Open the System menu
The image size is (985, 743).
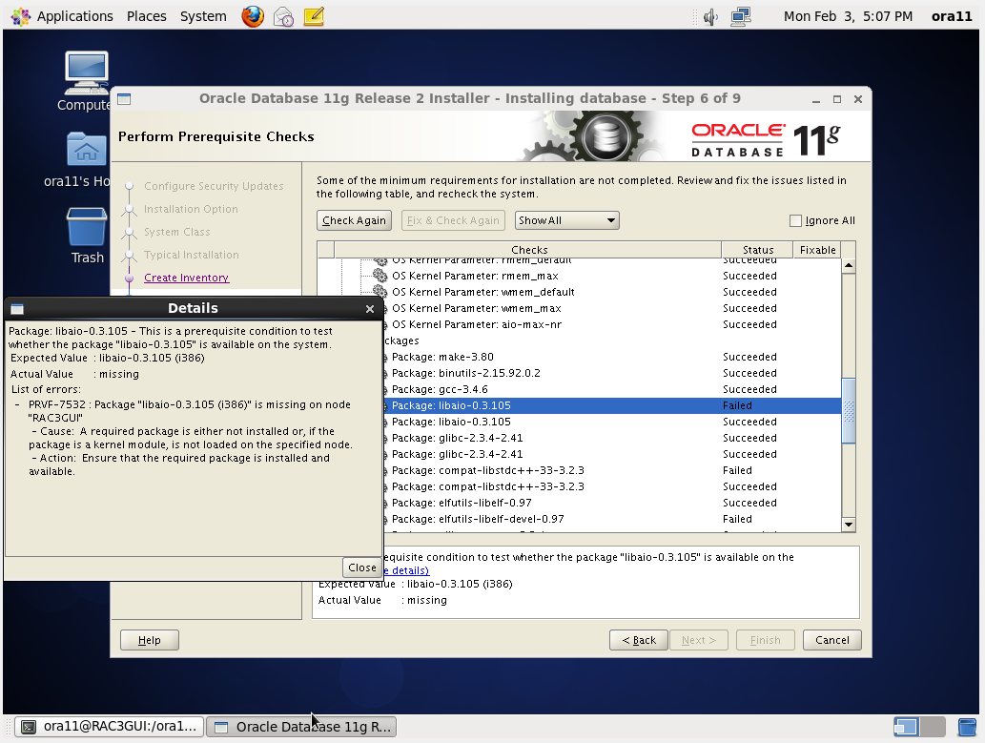pyautogui.click(x=203, y=16)
